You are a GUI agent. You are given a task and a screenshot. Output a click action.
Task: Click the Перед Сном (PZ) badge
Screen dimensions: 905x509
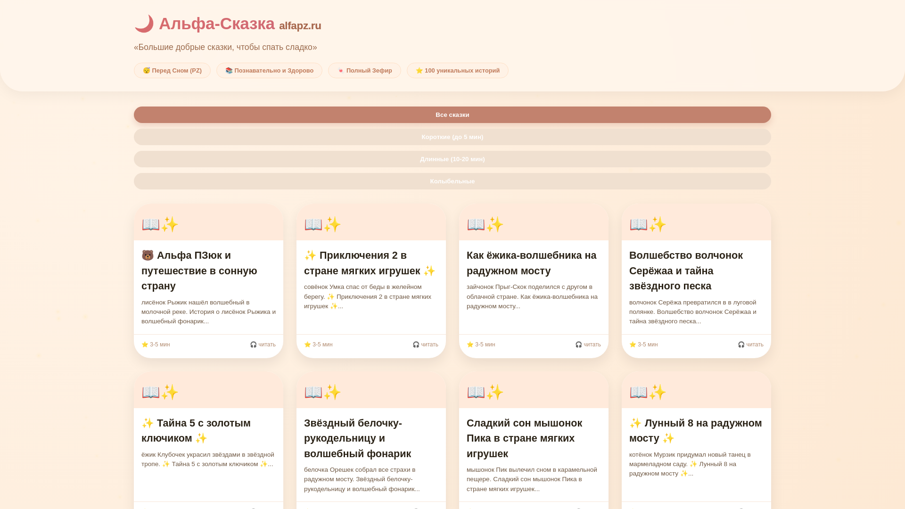172,71
